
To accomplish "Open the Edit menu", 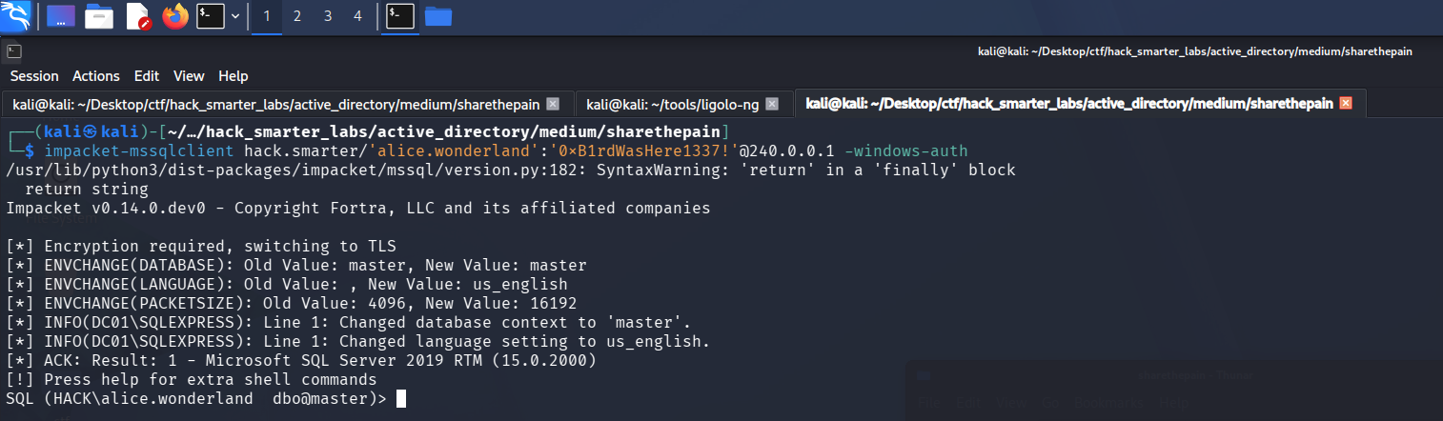I will [147, 76].
